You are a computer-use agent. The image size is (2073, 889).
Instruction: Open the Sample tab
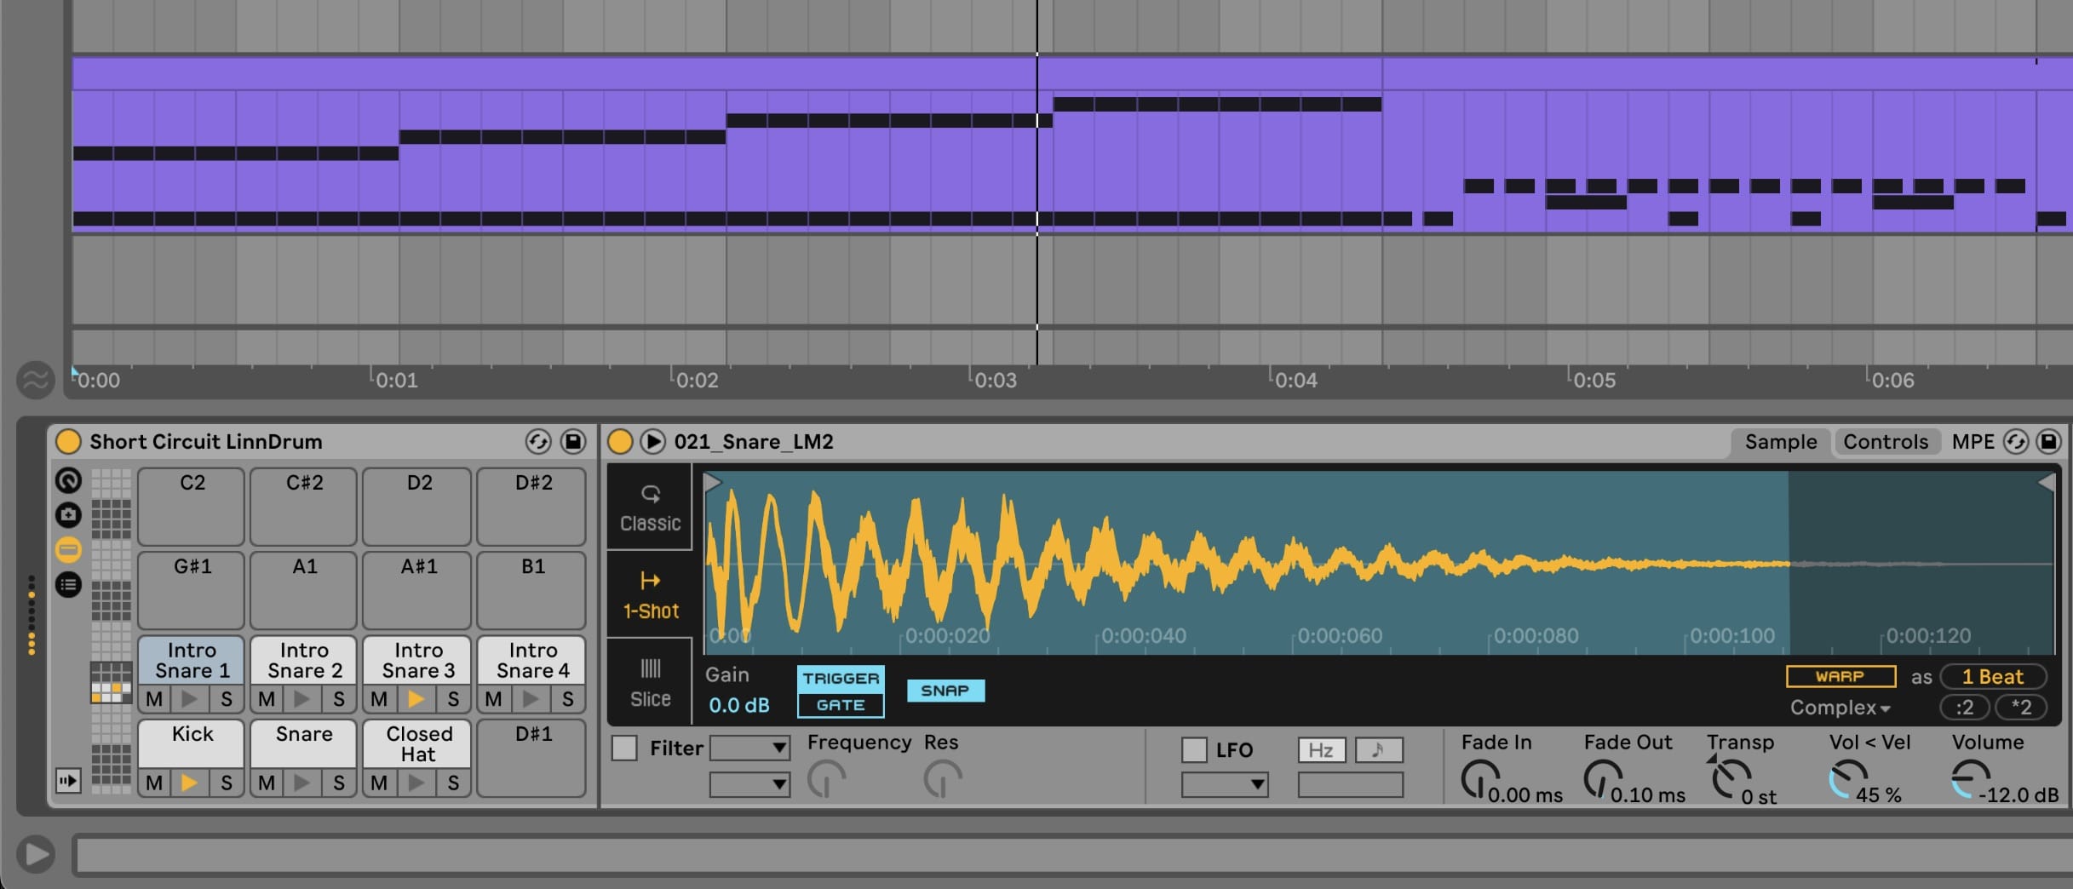tap(1780, 441)
